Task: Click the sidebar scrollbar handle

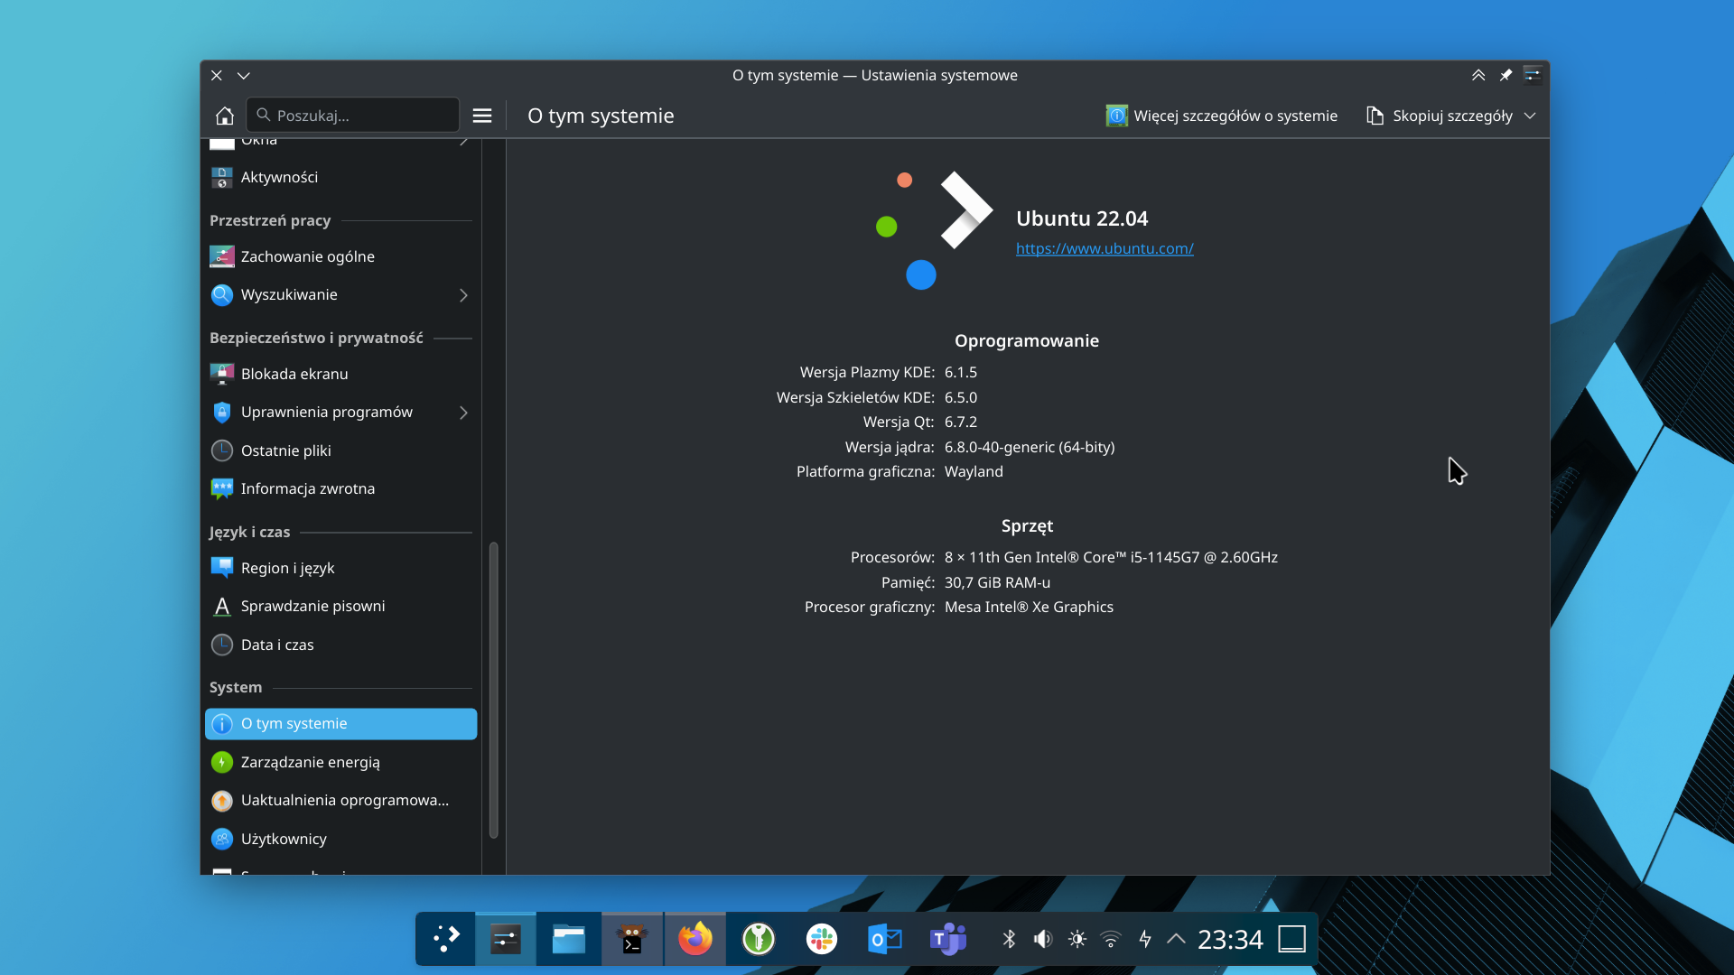Action: tap(493, 691)
